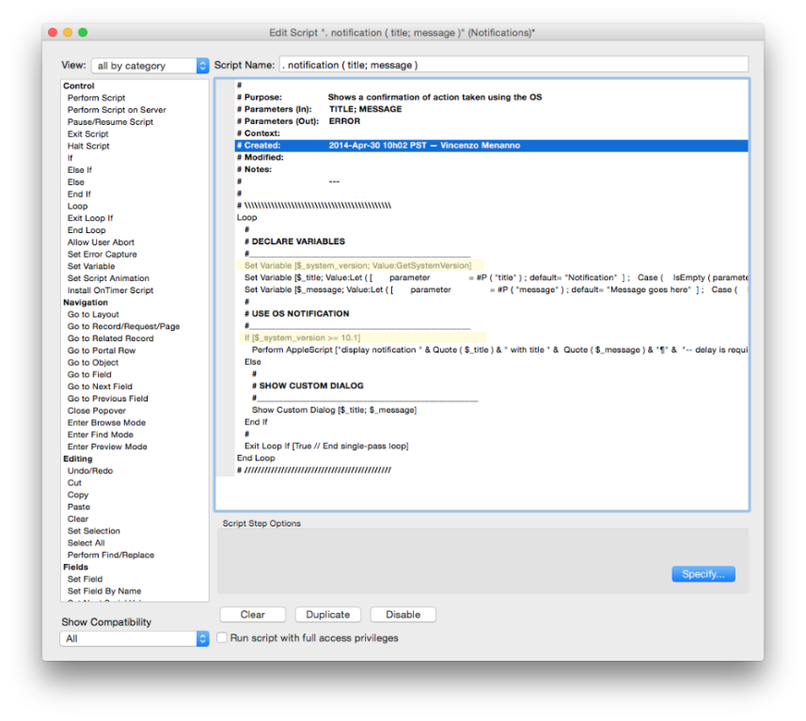Select 'Allow User Abort' step
806x721 pixels.
(x=101, y=242)
